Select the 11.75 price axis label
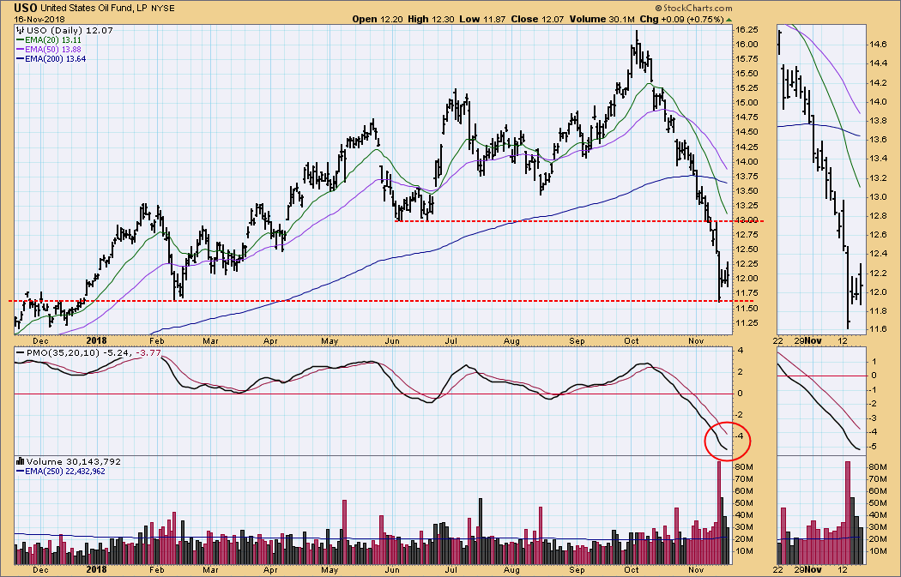This screenshot has height=577, width=901. pos(747,293)
